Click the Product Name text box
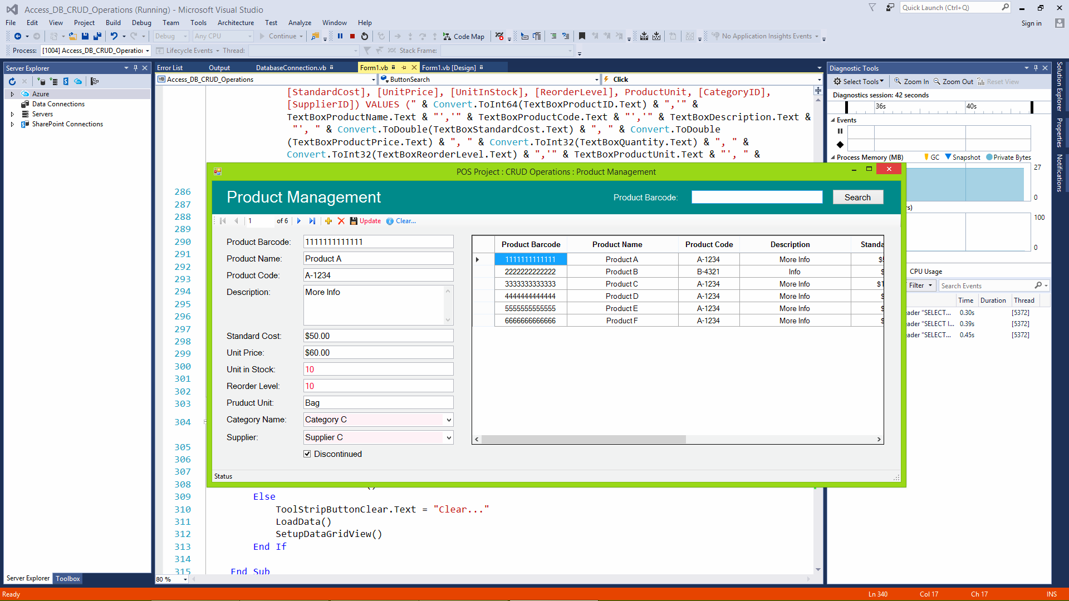The height and width of the screenshot is (601, 1069). tap(378, 259)
